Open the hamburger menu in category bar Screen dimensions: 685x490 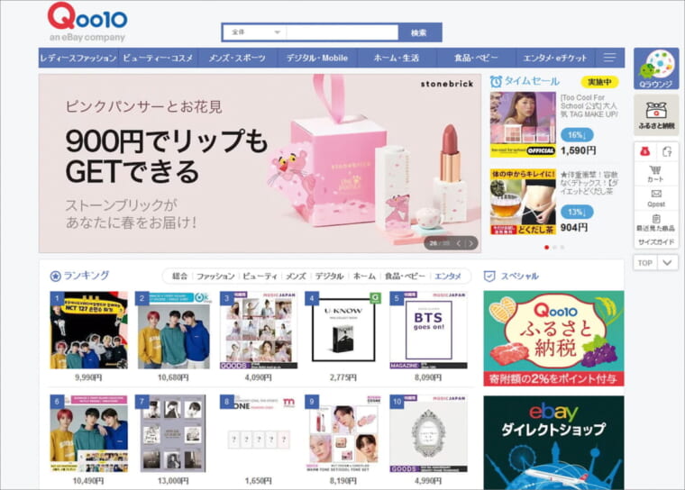click(609, 58)
